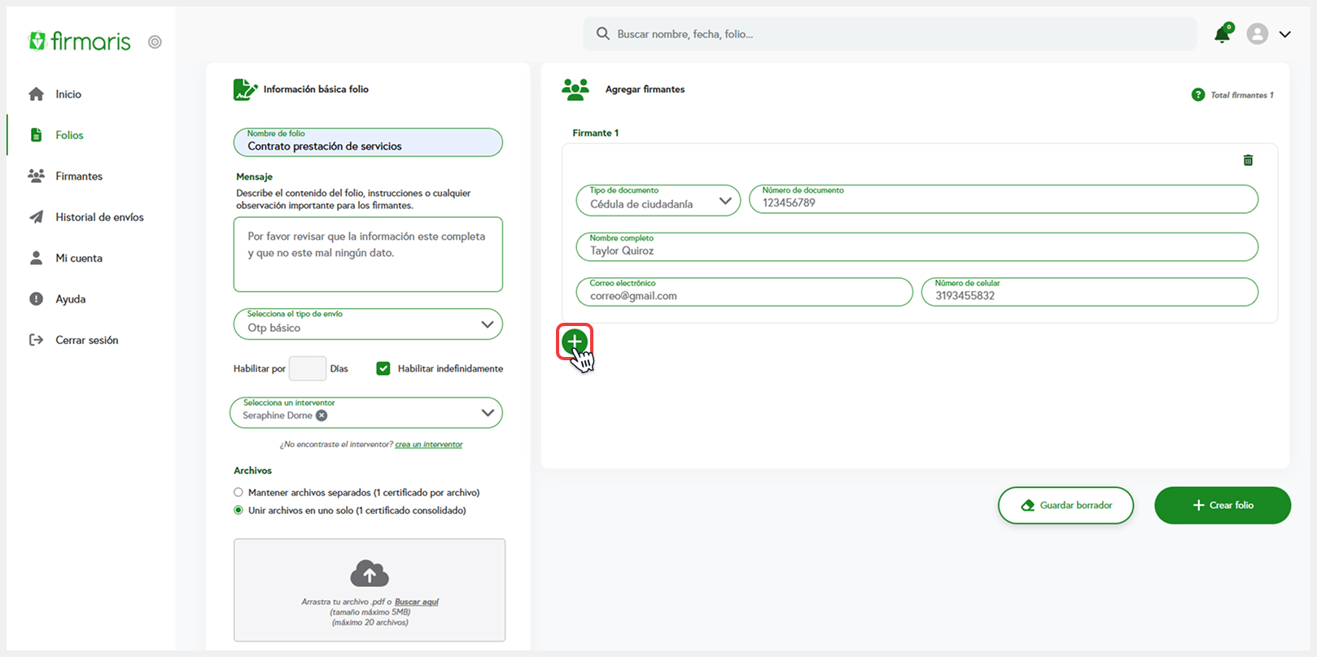Screen dimensions: 1317x657
Task: Click the crea un interventor link
Action: click(x=428, y=445)
